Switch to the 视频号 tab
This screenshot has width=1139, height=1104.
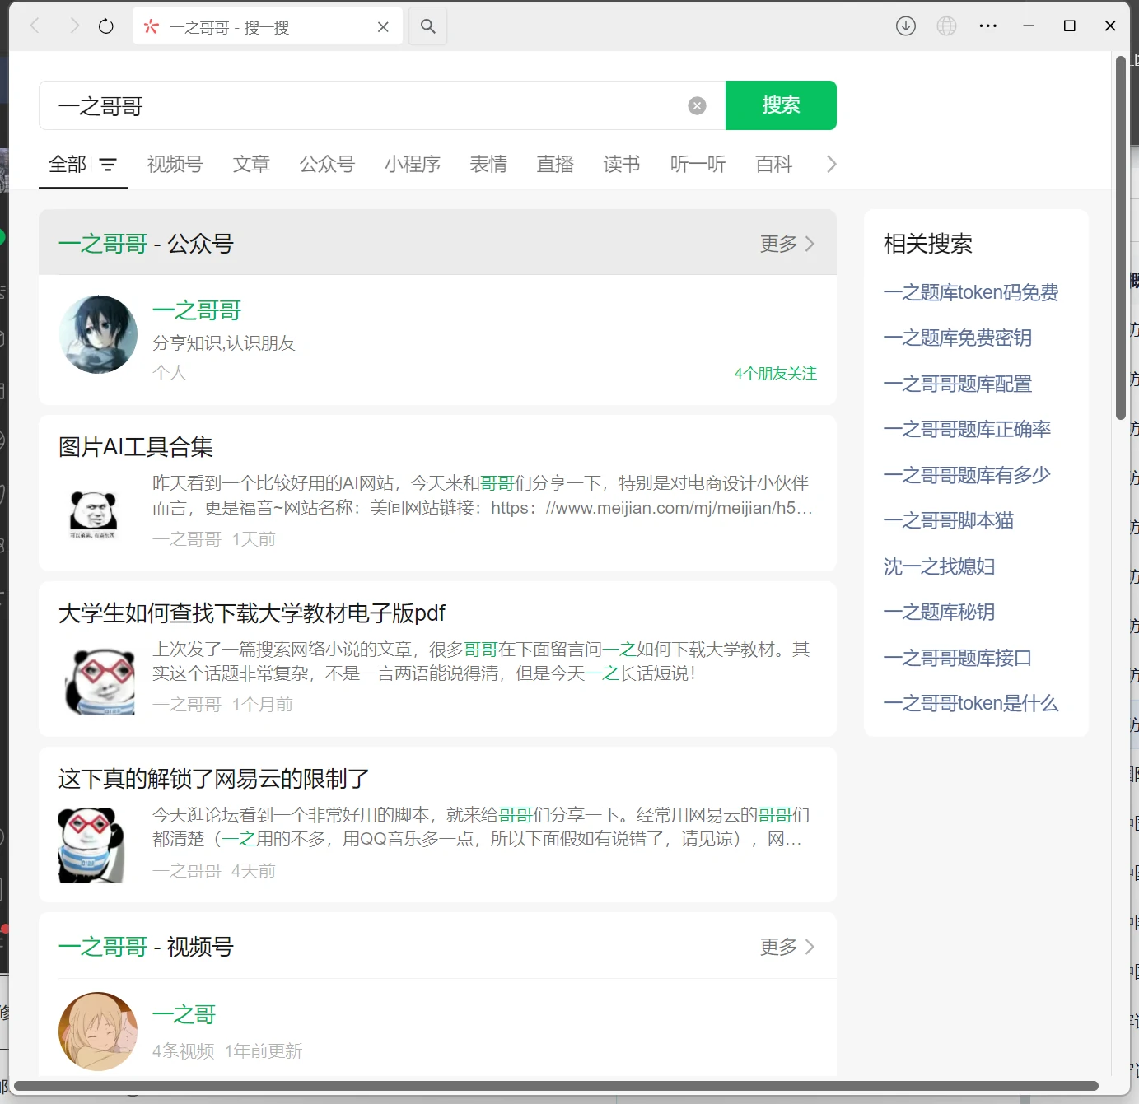[174, 164]
